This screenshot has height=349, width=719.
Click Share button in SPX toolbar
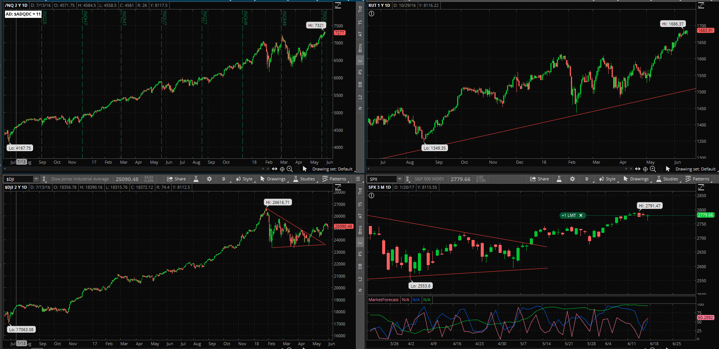click(540, 179)
